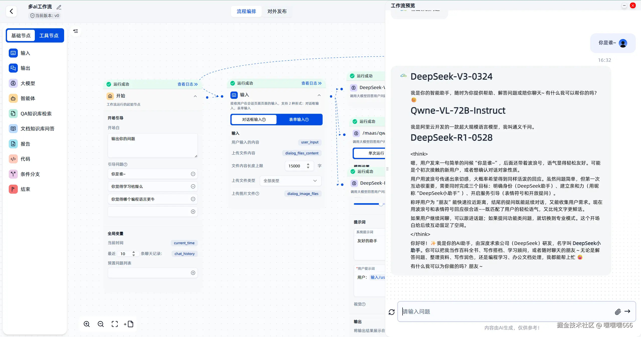Open the 全部类型 file type dropdown
641x337 pixels.
pyautogui.click(x=290, y=180)
